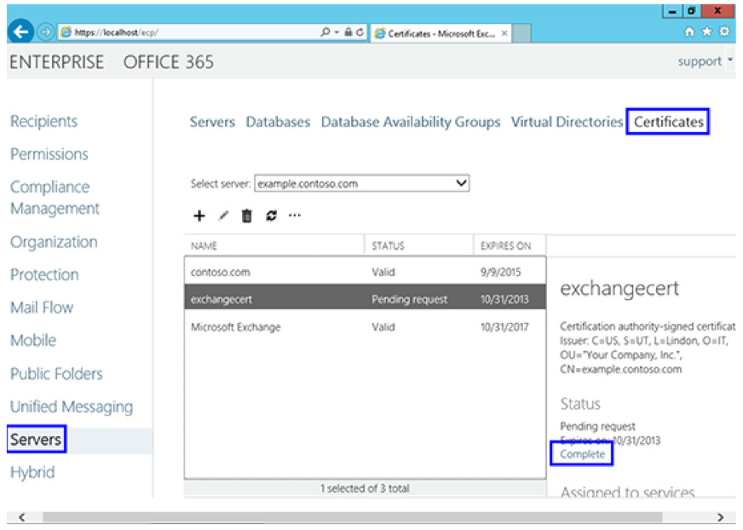This screenshot has width=743, height=530.
Task: Click the edit pencil icon
Action: [223, 216]
